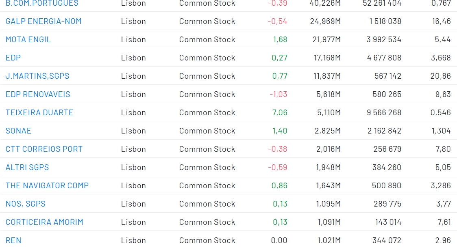Click the MOTA ENGIL link
The width and height of the screenshot is (457, 252).
[x=28, y=39]
